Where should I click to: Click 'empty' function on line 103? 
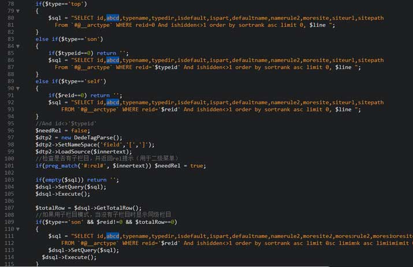[50, 179]
